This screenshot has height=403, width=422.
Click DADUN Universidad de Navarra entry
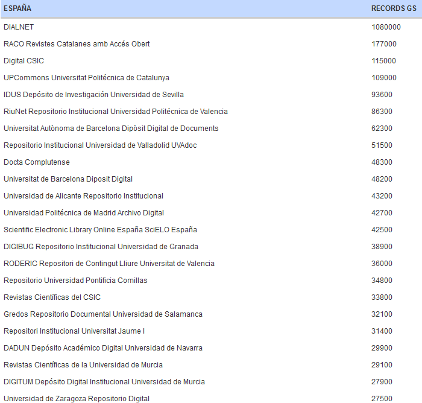[103, 348]
